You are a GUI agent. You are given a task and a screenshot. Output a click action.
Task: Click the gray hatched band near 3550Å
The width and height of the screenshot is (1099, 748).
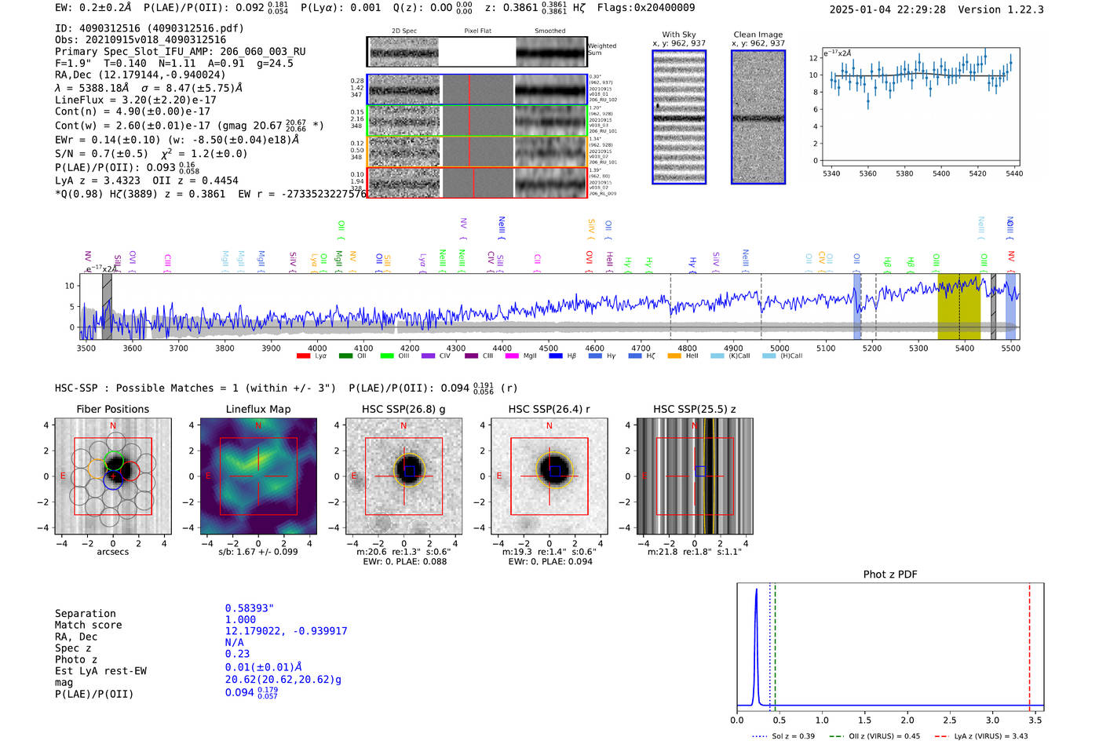107,307
